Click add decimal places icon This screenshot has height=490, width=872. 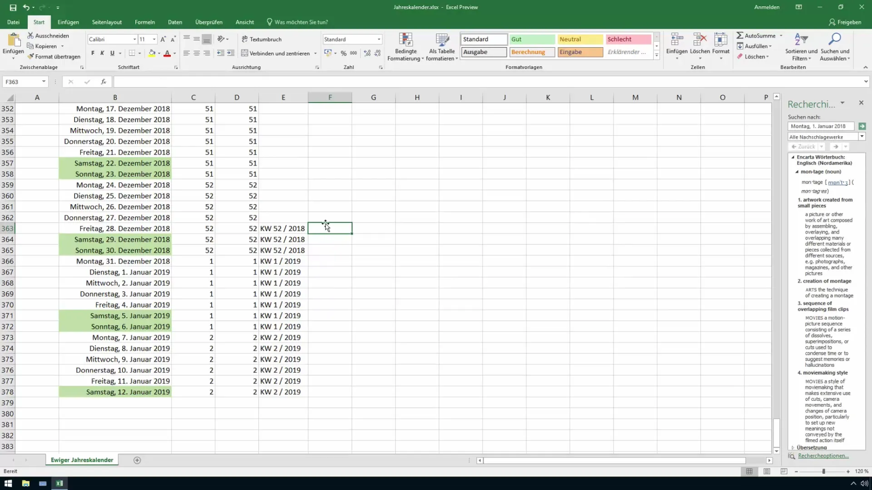click(x=367, y=53)
